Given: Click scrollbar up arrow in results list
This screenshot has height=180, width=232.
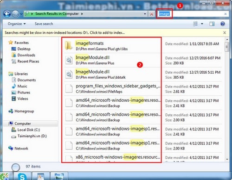Looking at the screenshot, I should 227,40.
